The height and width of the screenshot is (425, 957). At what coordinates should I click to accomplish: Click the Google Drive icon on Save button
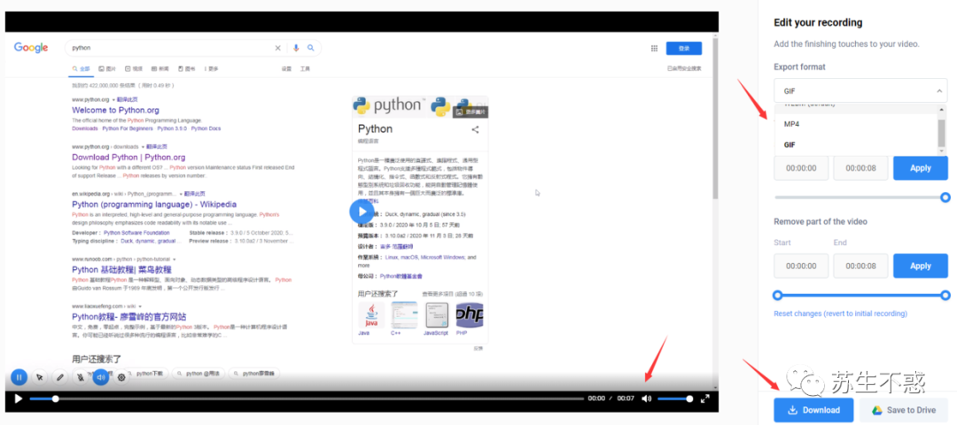pos(876,410)
